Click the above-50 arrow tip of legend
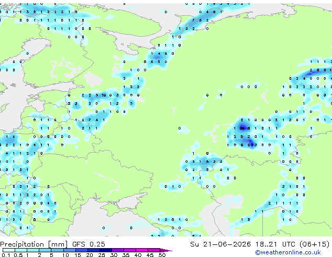The image size is (332, 257). [166, 250]
